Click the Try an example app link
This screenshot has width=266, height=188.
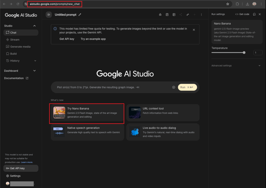93,39
